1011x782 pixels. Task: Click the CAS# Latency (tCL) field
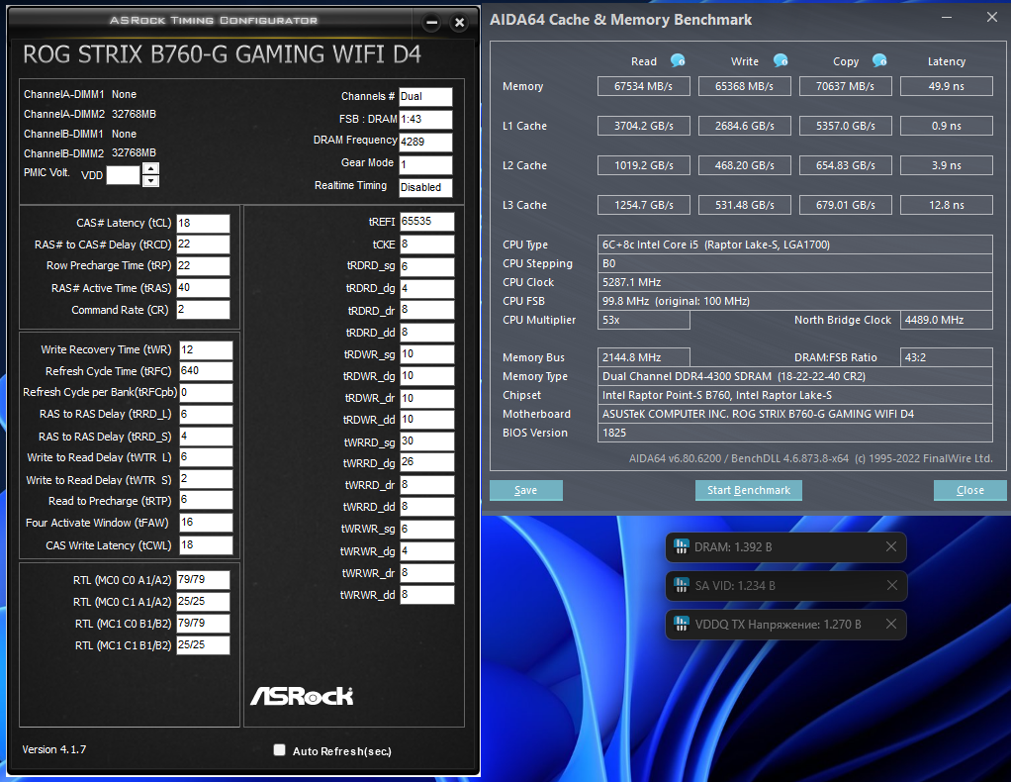tap(203, 224)
